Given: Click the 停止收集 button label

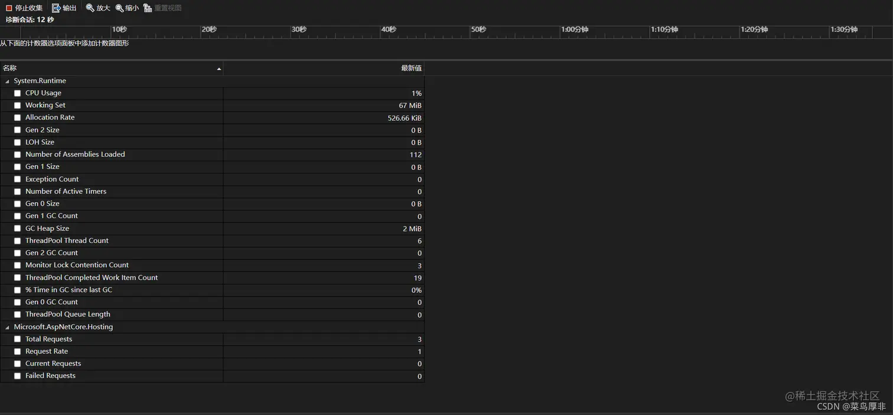Looking at the screenshot, I should point(29,8).
